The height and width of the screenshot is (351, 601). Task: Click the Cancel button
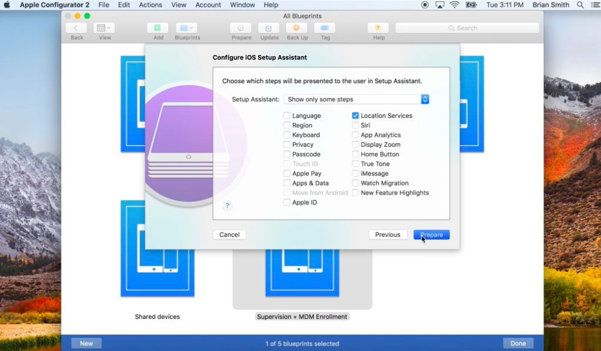click(x=229, y=235)
